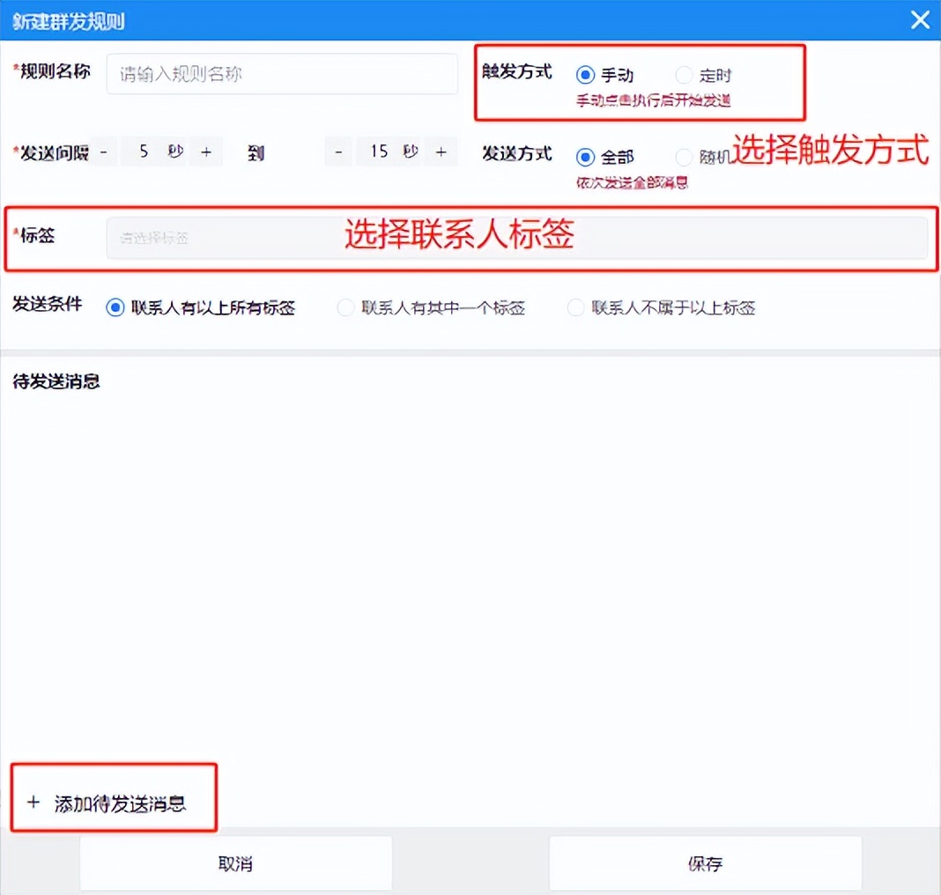The image size is (941, 895).
Task: Click the minus icon before 15 秒
Action: 338,152
